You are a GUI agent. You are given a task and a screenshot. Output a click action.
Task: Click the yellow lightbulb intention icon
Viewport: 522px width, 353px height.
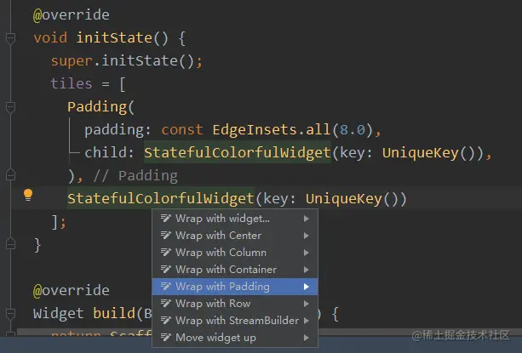[28, 195]
